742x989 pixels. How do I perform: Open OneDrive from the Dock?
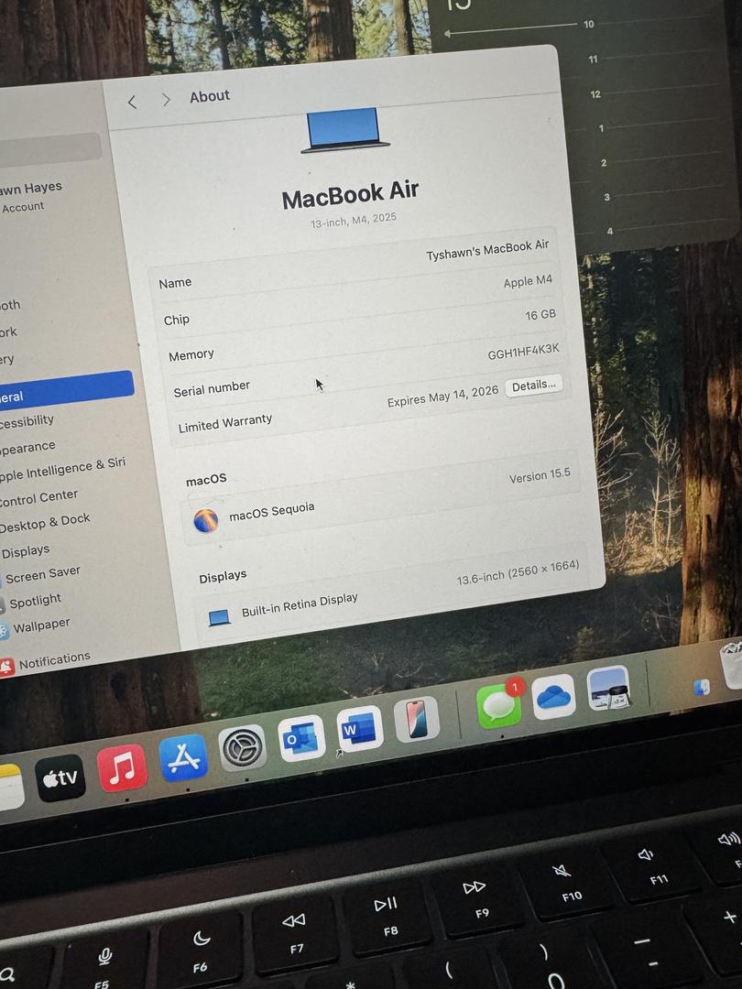click(x=553, y=697)
